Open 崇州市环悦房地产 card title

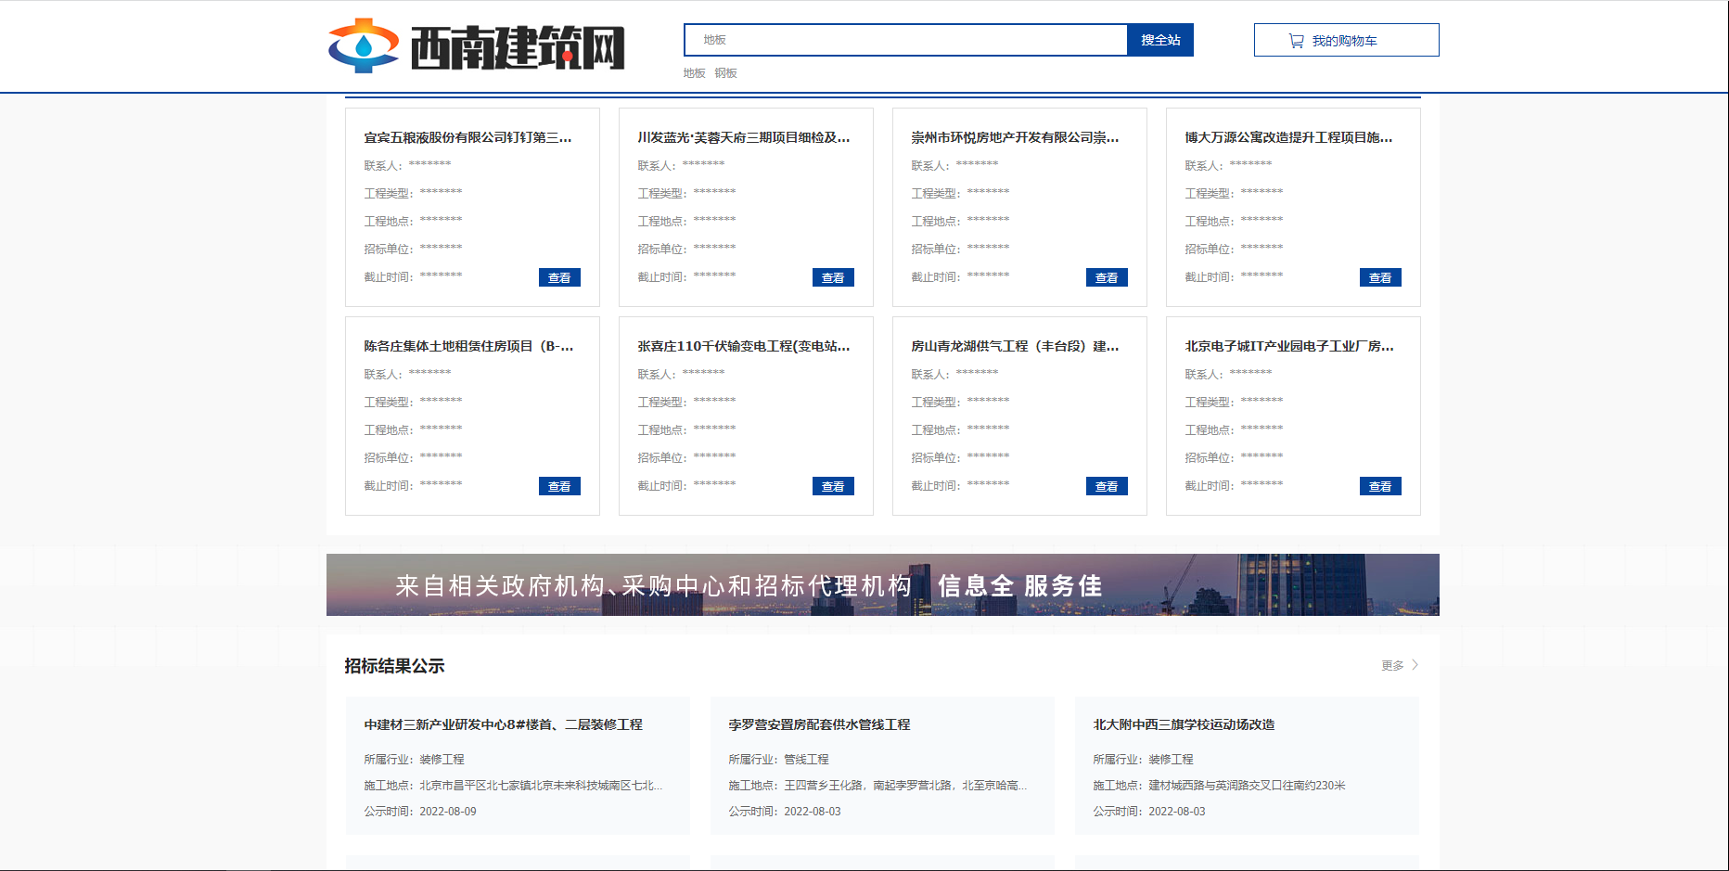pyautogui.click(x=1015, y=137)
